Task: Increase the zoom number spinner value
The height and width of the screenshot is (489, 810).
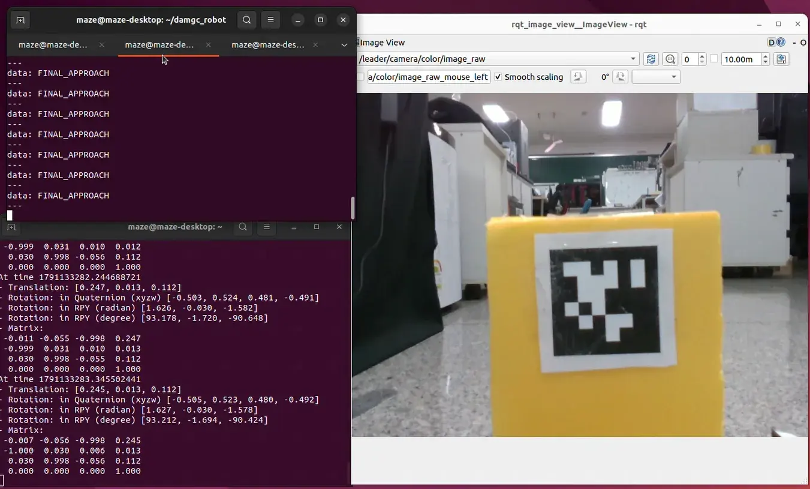Action: 702,56
